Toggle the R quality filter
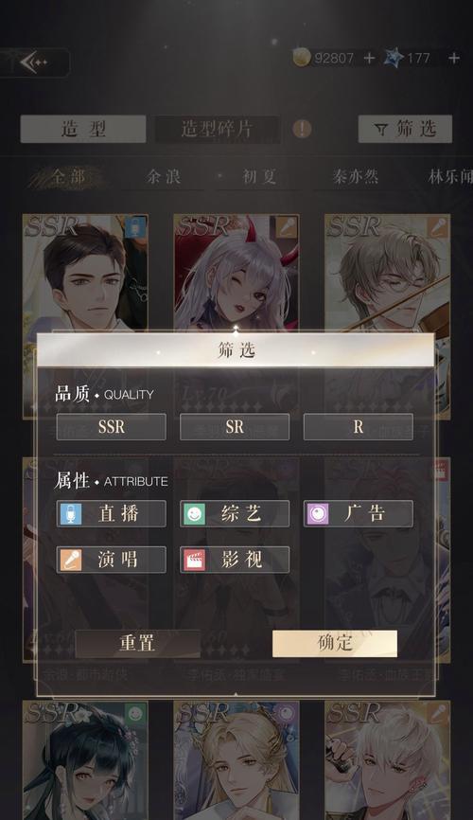This screenshot has width=473, height=820. pos(358,427)
